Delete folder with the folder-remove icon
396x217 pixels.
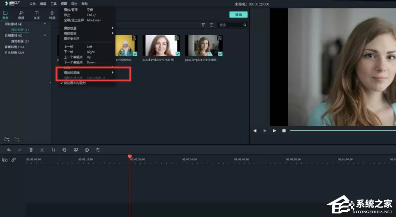point(17,139)
